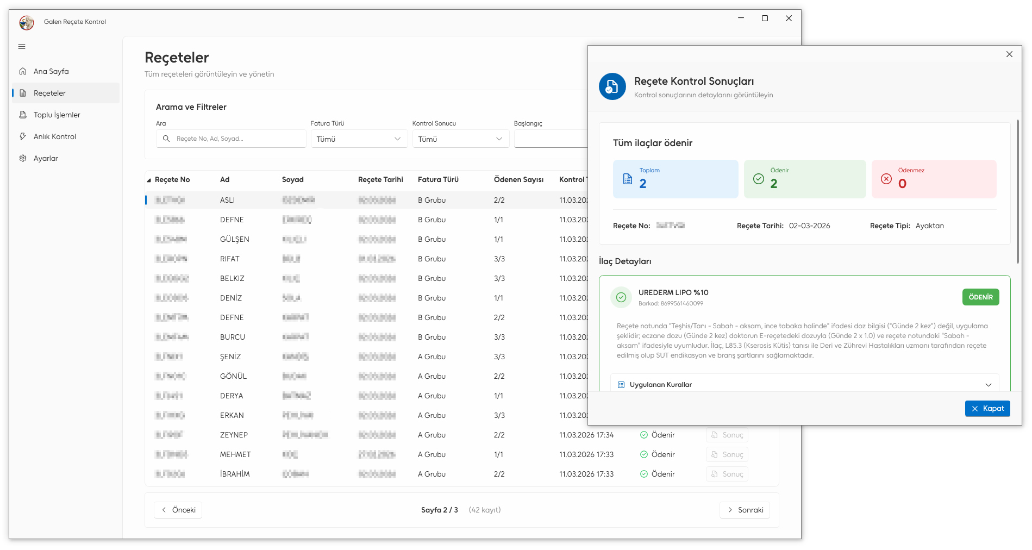Click the Başlangıç date field
Viewport: 1032px width, 550px height.
pos(551,139)
